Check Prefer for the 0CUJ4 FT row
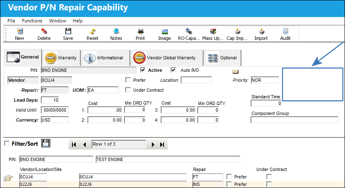The width and height of the screenshot is (345, 188). pos(229,177)
